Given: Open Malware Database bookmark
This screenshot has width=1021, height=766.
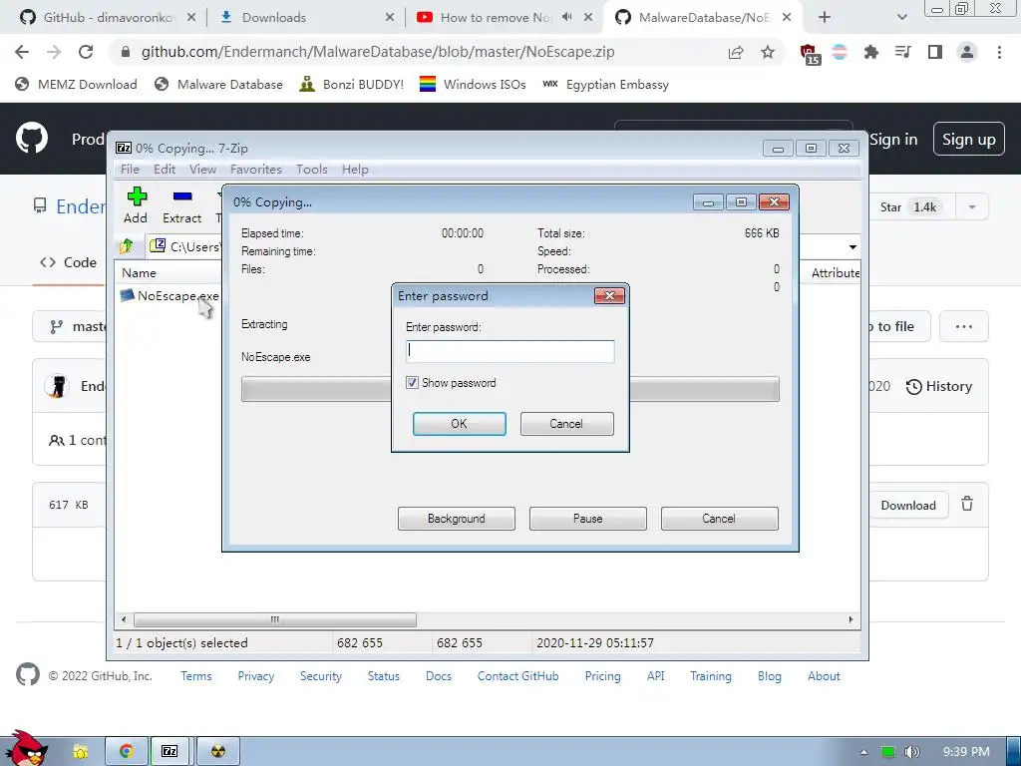Looking at the screenshot, I should coord(218,84).
